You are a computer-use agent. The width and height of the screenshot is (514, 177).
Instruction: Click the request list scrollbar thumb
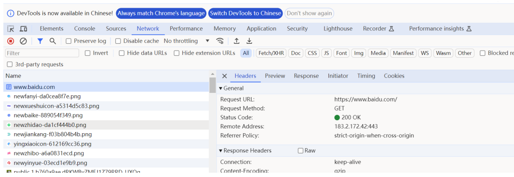(x=213, y=85)
